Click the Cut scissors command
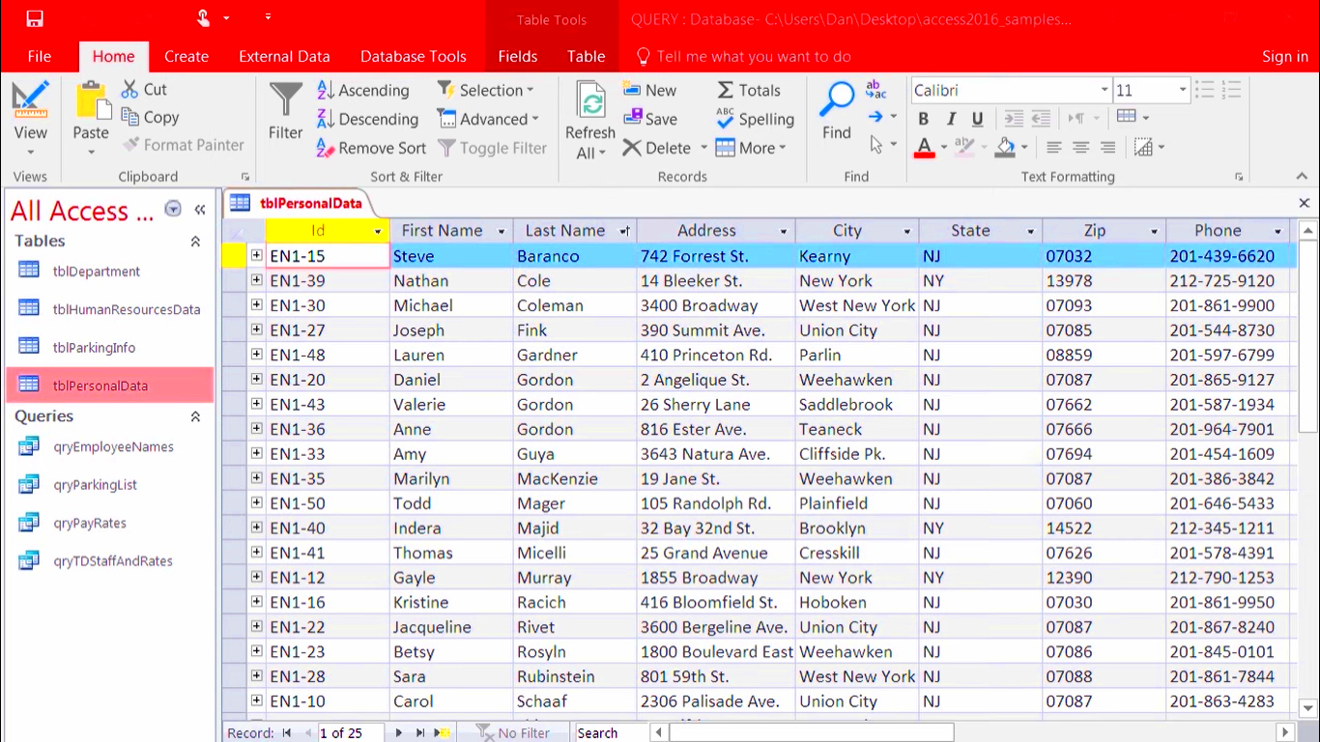Image resolution: width=1320 pixels, height=742 pixels. click(144, 89)
